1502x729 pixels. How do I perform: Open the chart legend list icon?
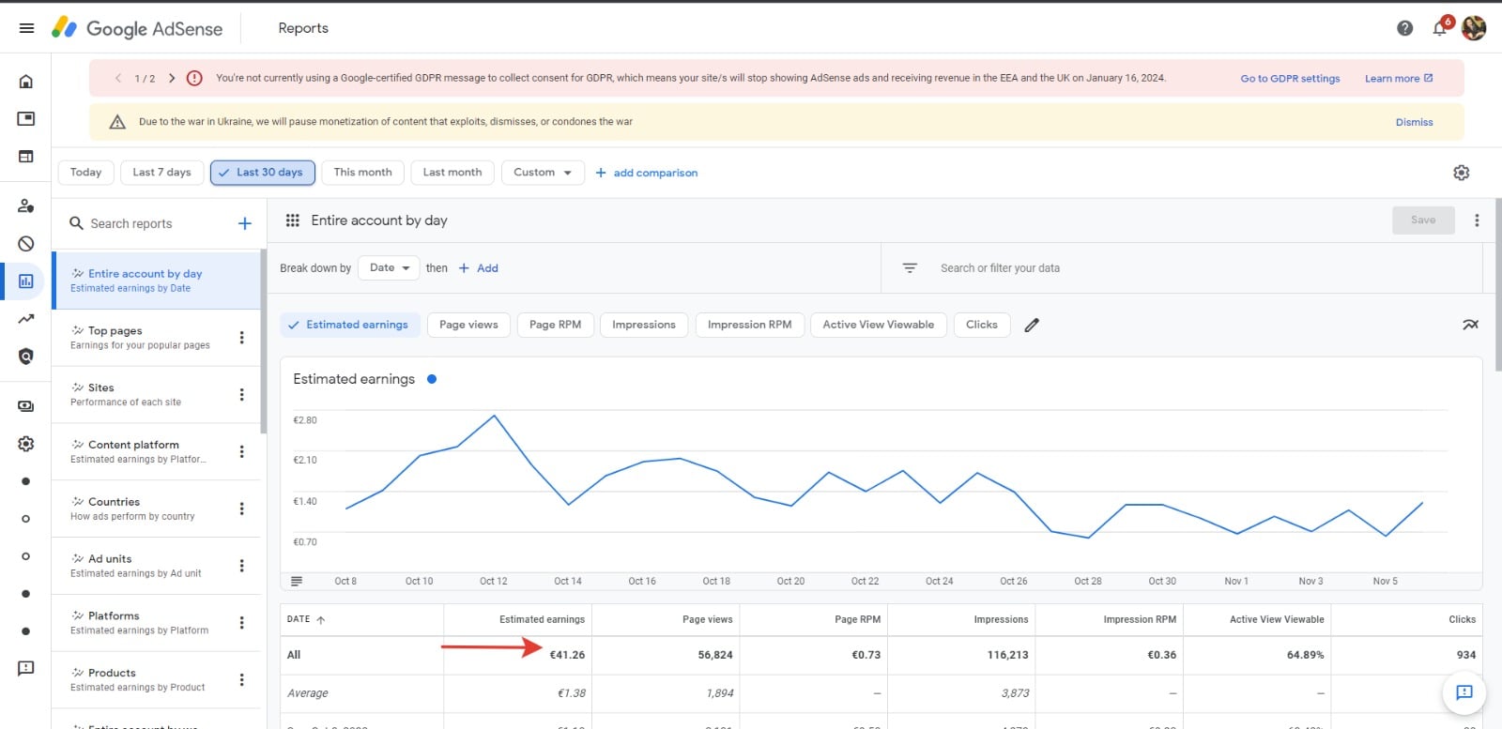[297, 582]
